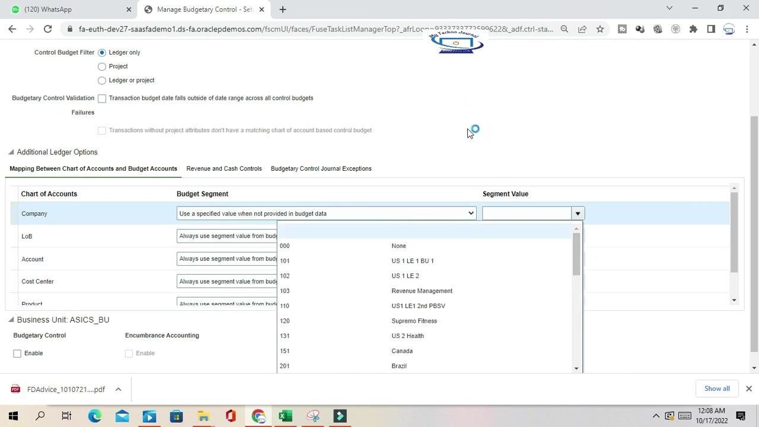
Task: Choose 103 Revenue Management value
Action: coord(425,291)
